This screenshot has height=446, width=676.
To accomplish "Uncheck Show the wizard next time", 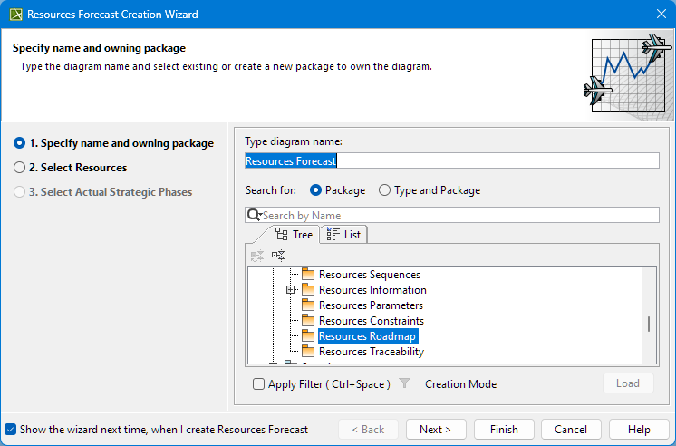I will point(11,430).
